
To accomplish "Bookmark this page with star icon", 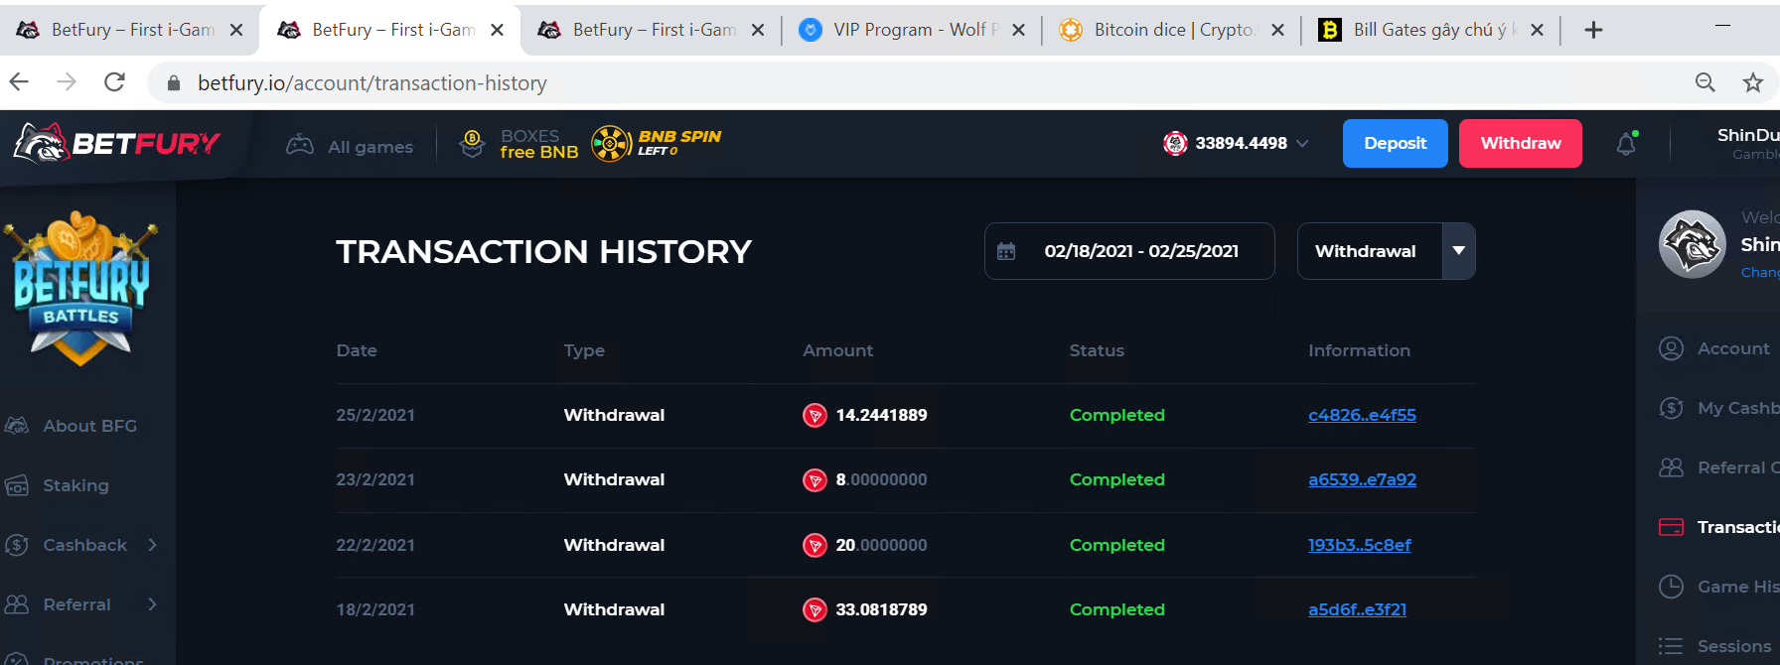I will point(1753,82).
